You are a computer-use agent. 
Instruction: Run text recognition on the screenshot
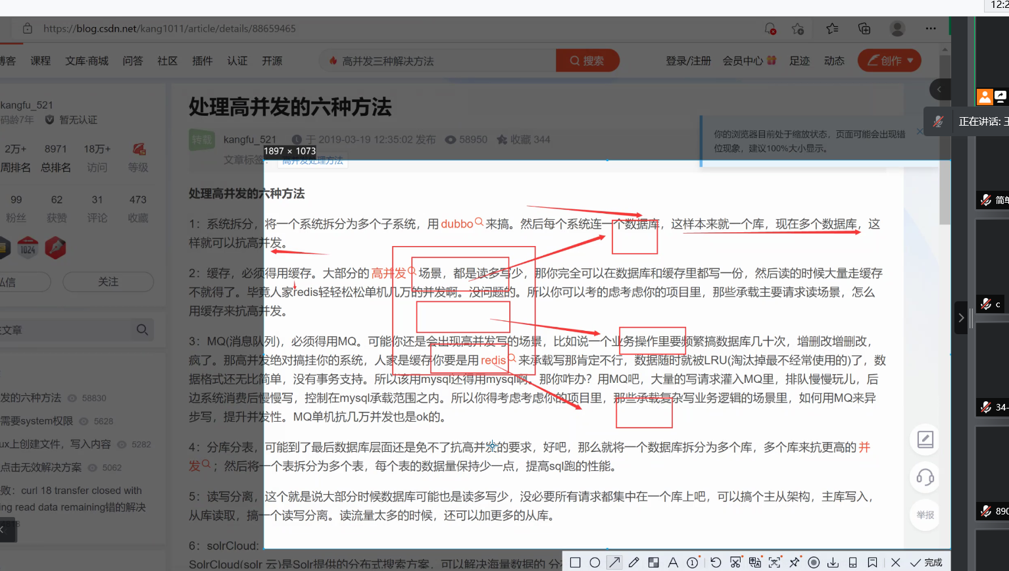(x=775, y=562)
